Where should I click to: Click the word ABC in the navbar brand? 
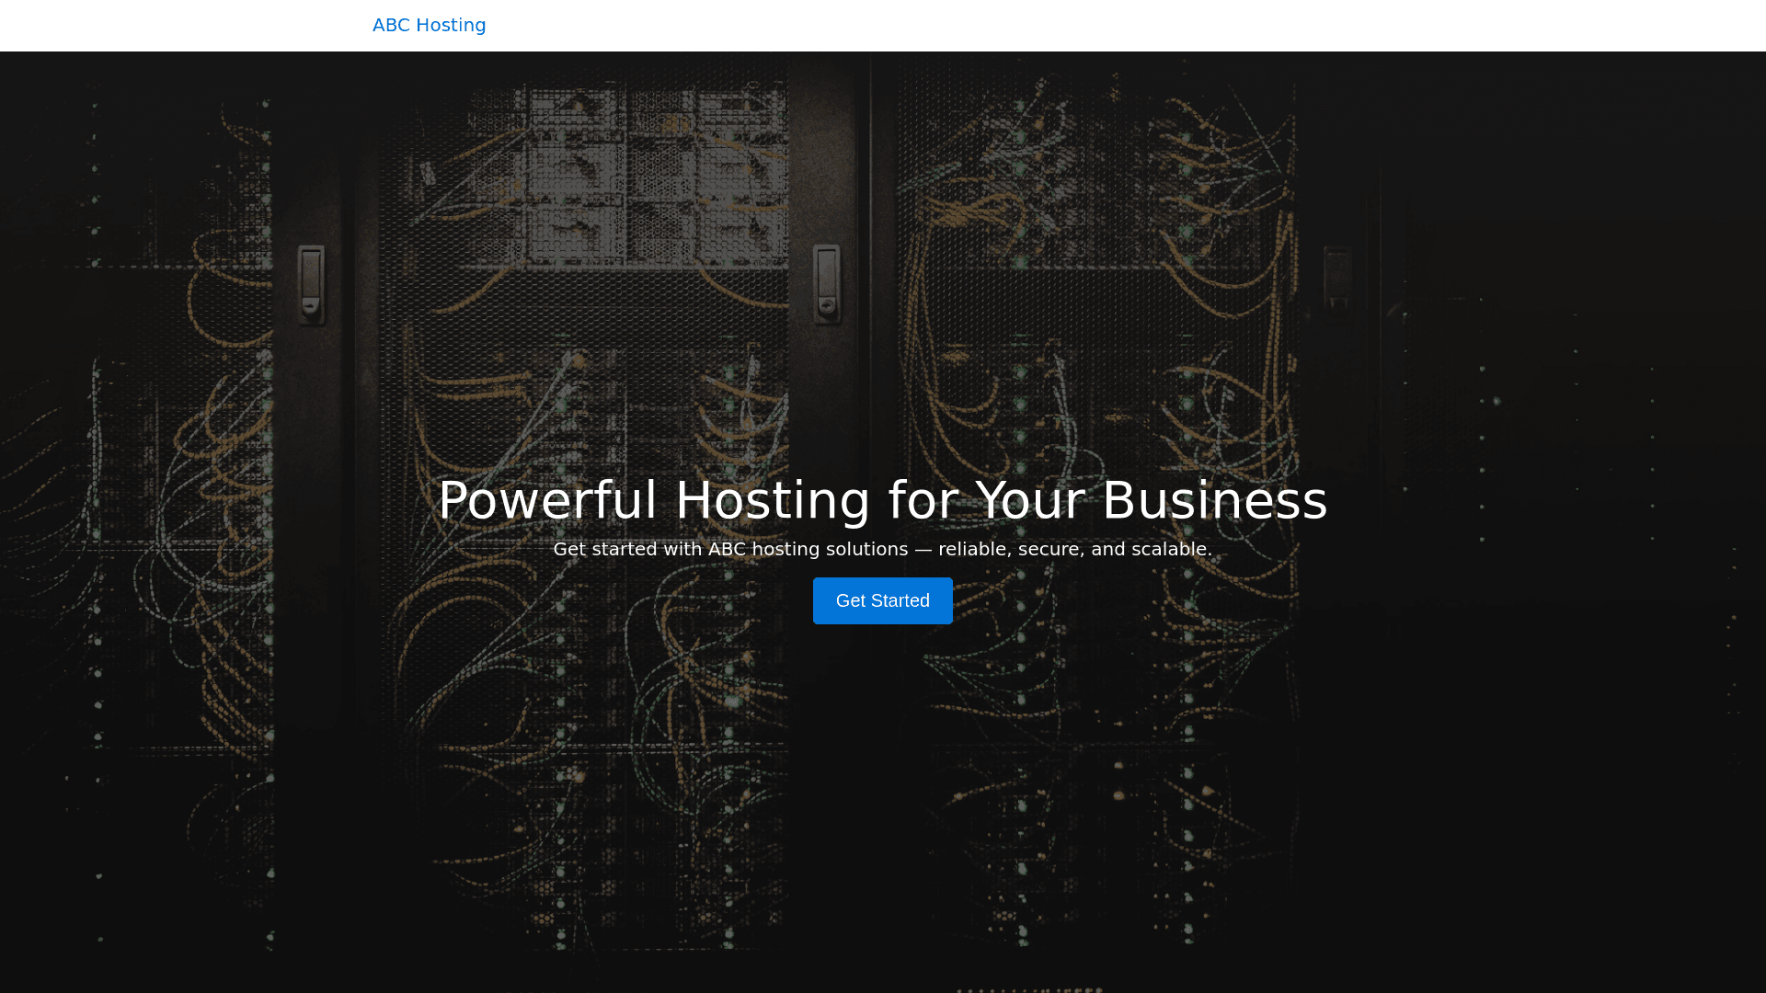coord(391,25)
